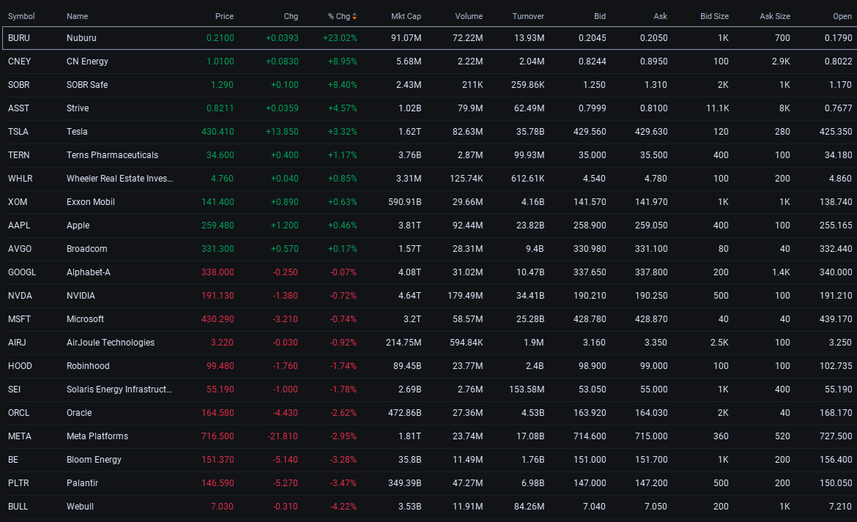This screenshot has width=857, height=522.
Task: Sort by Turnover column header
Action: [x=528, y=16]
